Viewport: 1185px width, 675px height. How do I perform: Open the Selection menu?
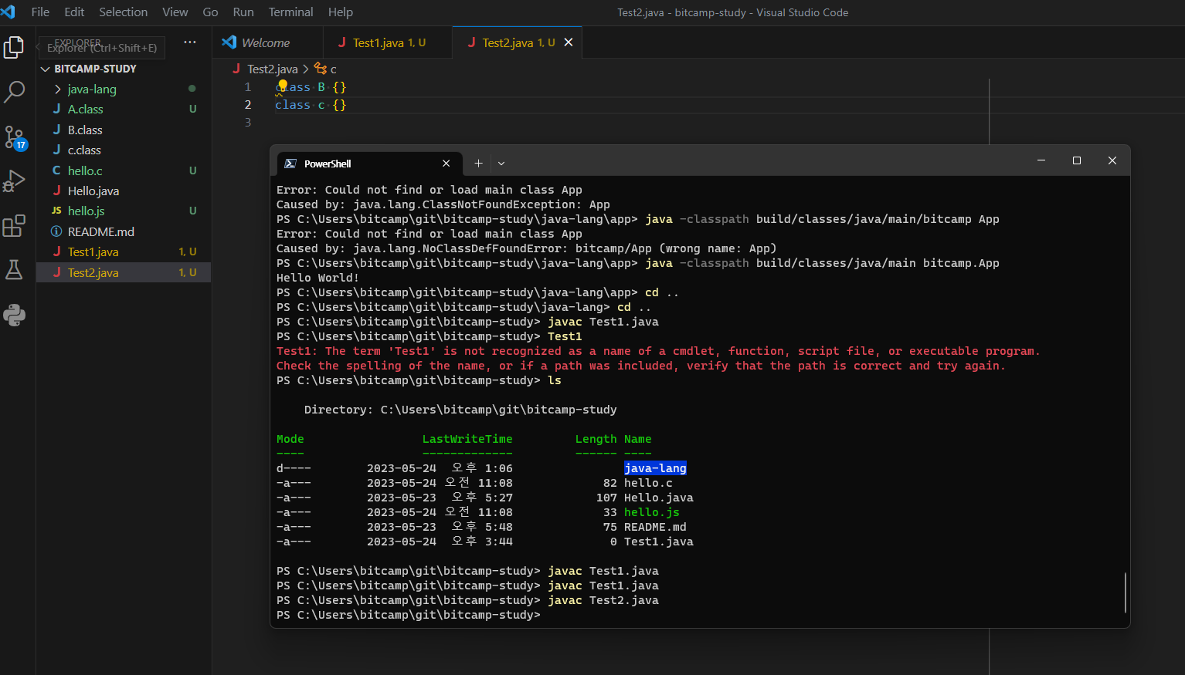pyautogui.click(x=123, y=12)
